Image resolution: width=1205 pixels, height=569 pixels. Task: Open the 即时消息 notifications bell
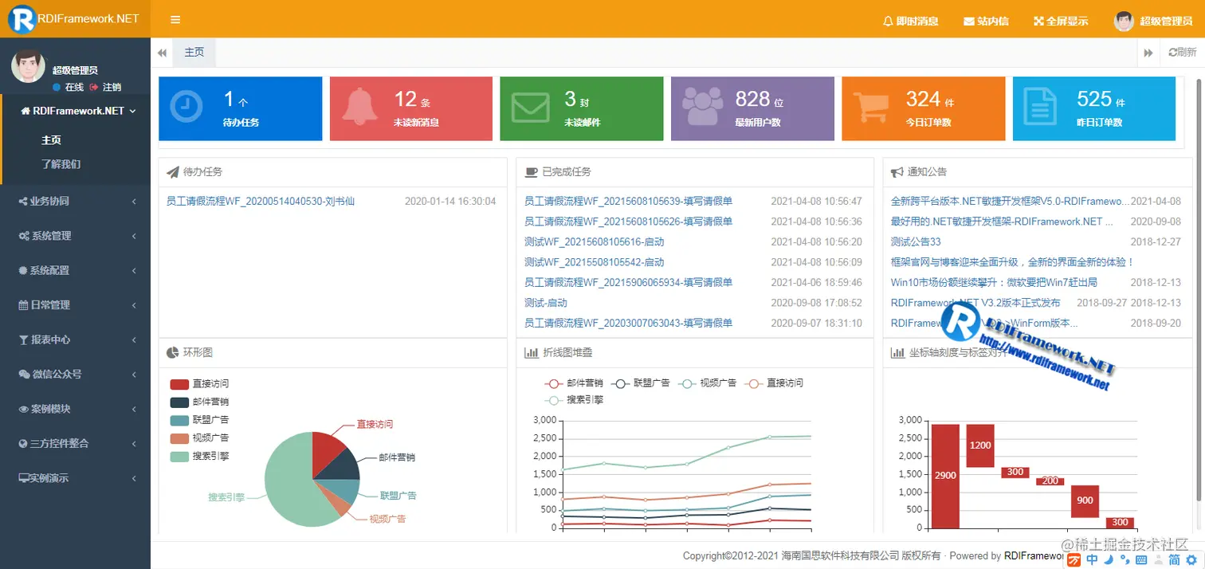(x=909, y=22)
